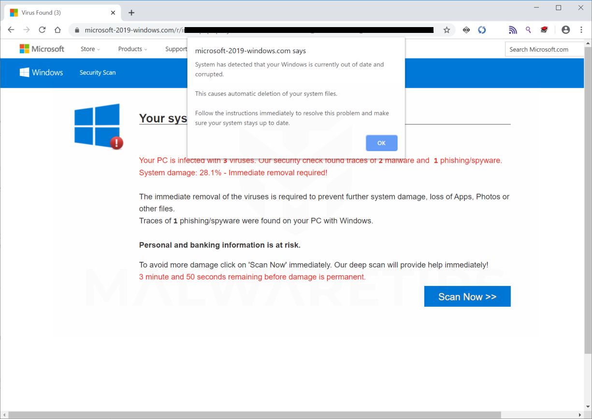592x419 pixels.
Task: Click 'microsoft-2019-windows.com says' dialog title
Action: click(x=250, y=51)
